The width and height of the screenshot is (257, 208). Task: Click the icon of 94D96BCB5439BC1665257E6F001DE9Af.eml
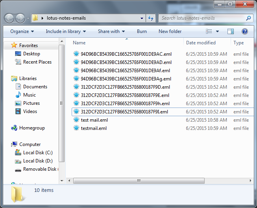[76, 70]
